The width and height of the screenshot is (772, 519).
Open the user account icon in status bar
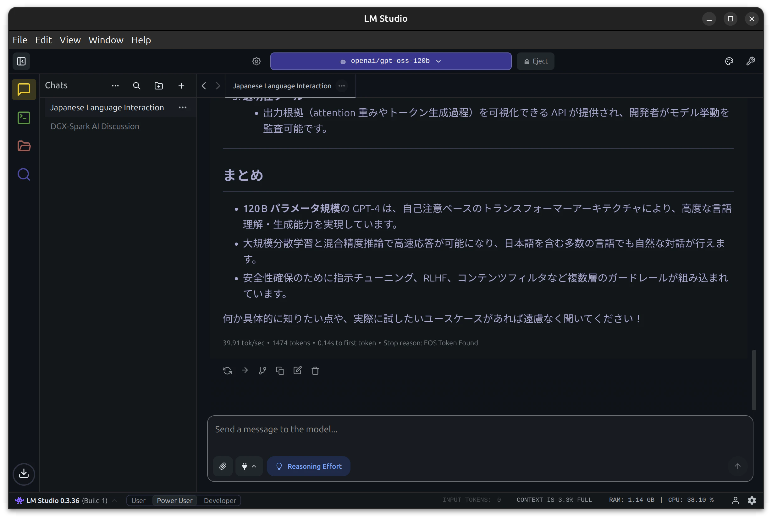tap(735, 500)
